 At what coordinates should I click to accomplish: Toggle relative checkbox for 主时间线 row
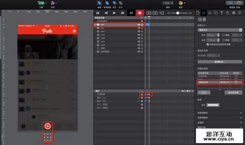[x=236, y=76]
